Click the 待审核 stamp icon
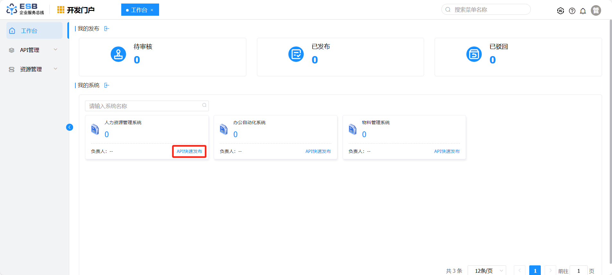This screenshot has height=275, width=612. pyautogui.click(x=118, y=54)
